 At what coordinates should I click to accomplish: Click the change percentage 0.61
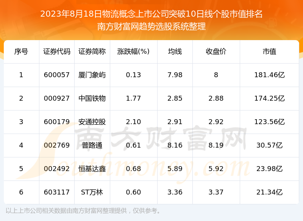[x=133, y=145]
